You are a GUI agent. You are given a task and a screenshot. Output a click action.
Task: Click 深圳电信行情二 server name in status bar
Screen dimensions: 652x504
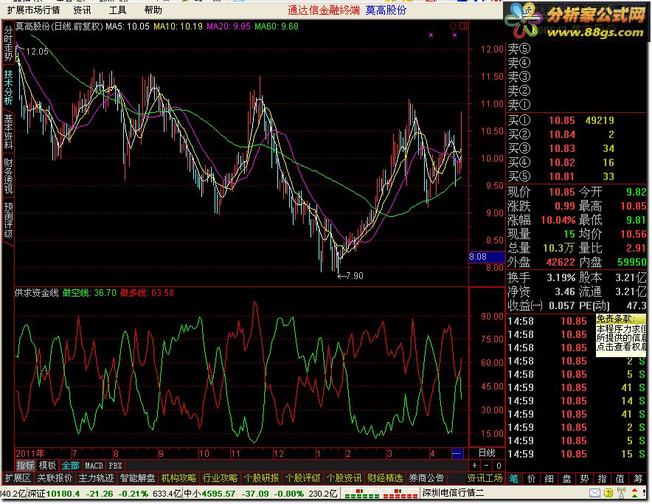pyautogui.click(x=454, y=494)
